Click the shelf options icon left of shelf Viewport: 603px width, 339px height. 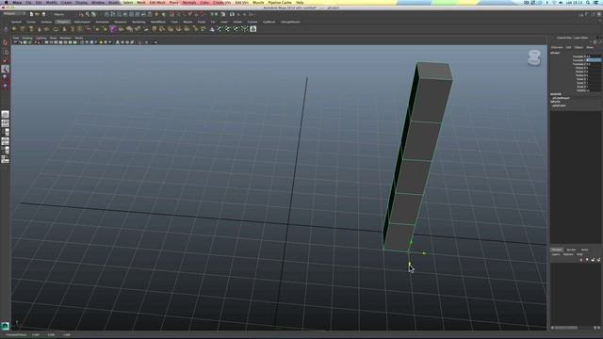[5, 29]
